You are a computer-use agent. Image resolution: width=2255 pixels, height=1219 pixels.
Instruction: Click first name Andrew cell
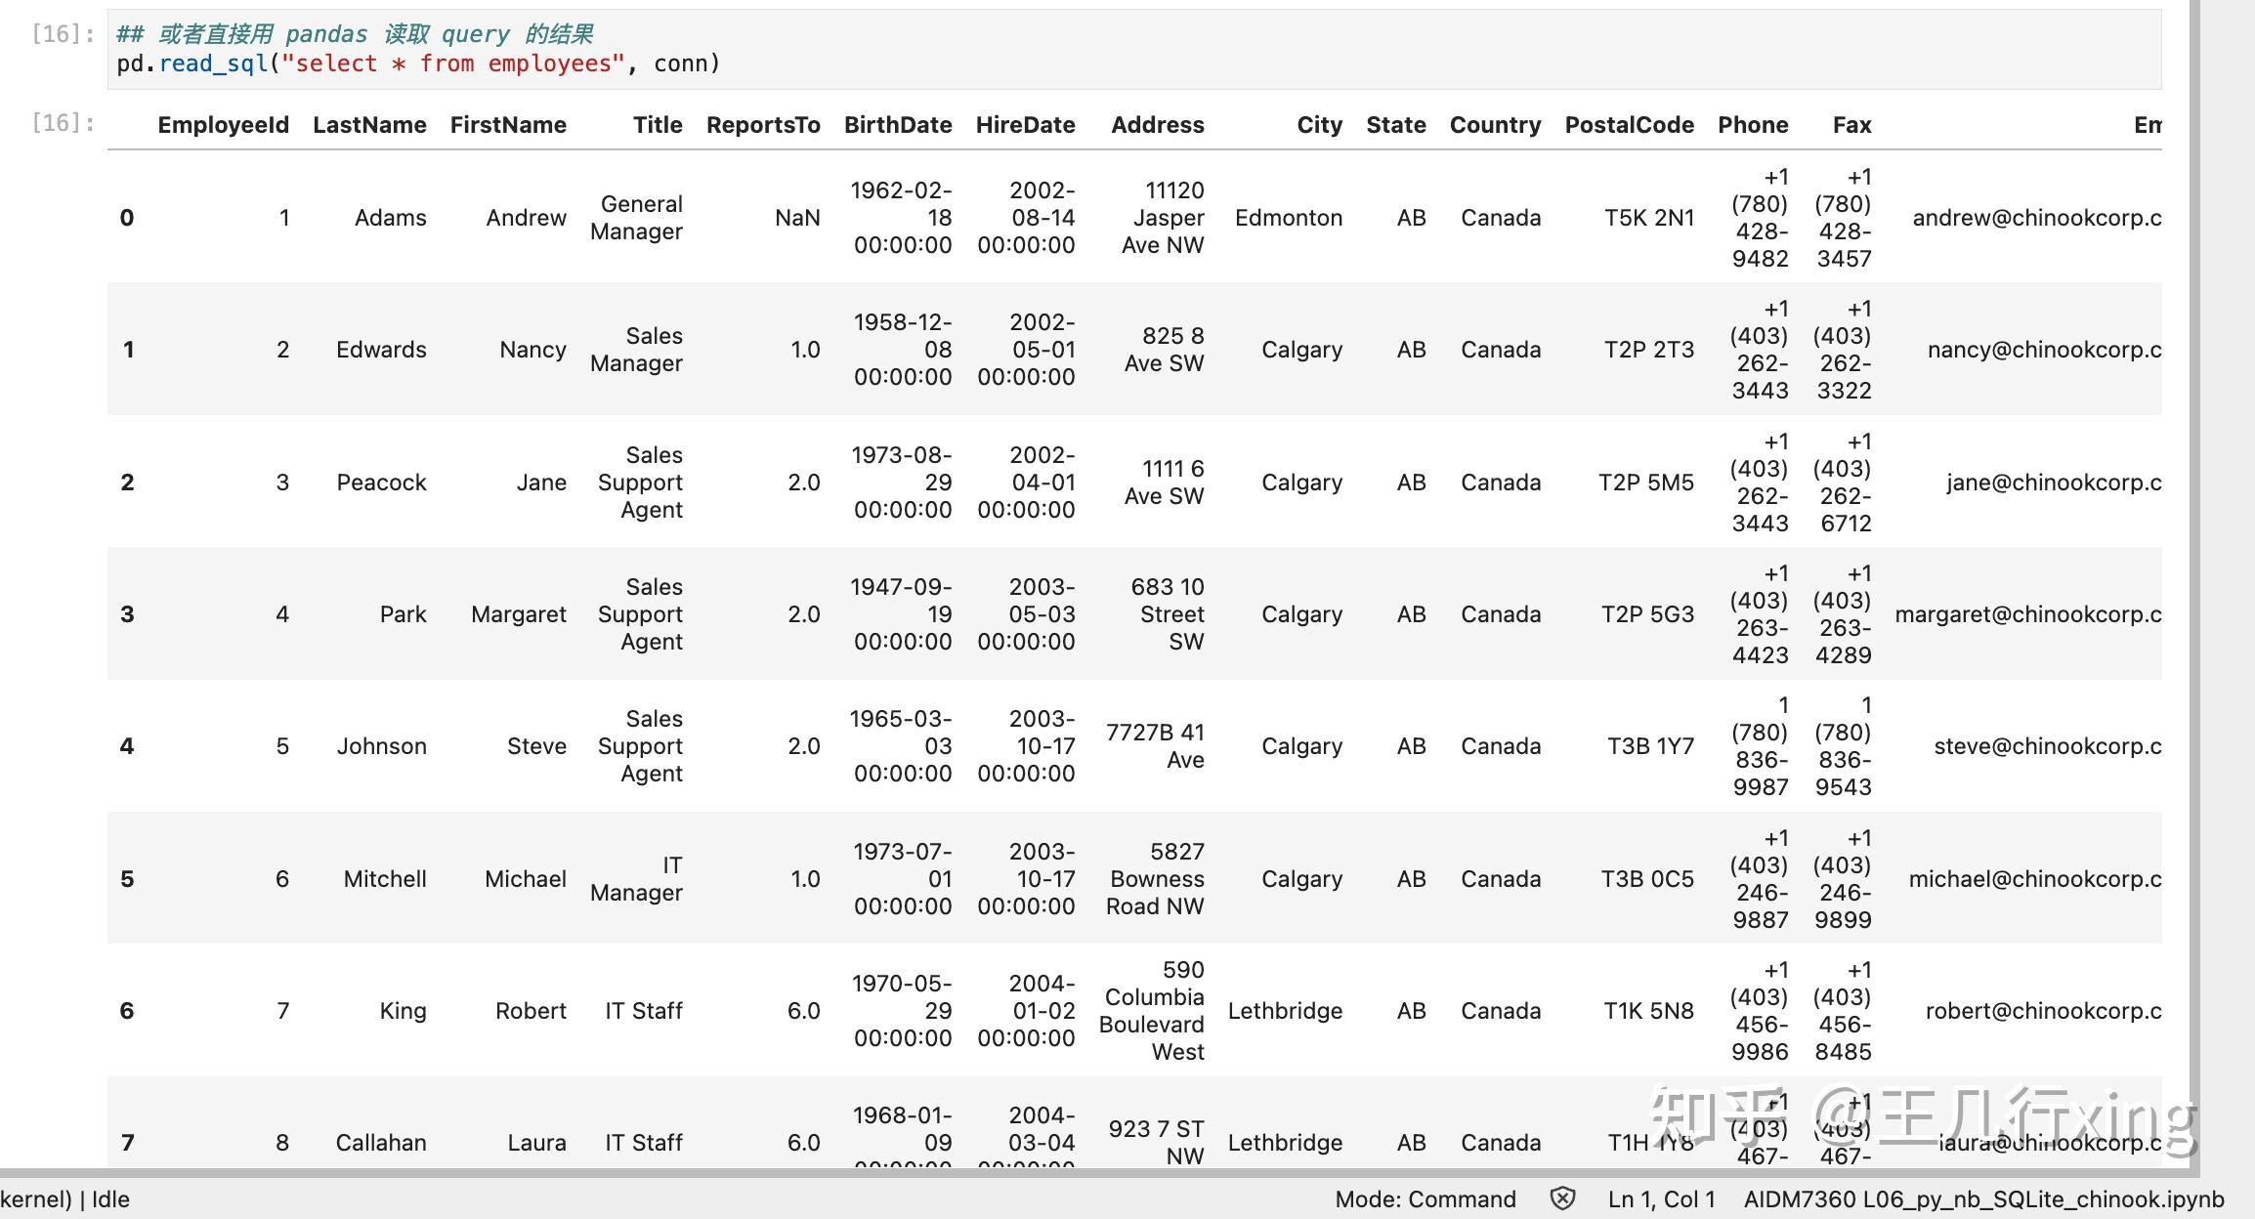coord(526,218)
